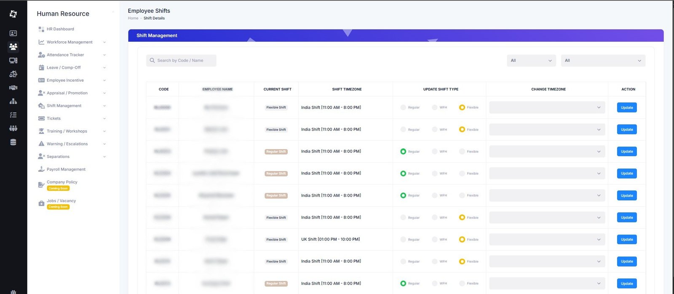Expand the Workforce Management menu
Image resolution: width=674 pixels, height=294 pixels.
[70, 42]
